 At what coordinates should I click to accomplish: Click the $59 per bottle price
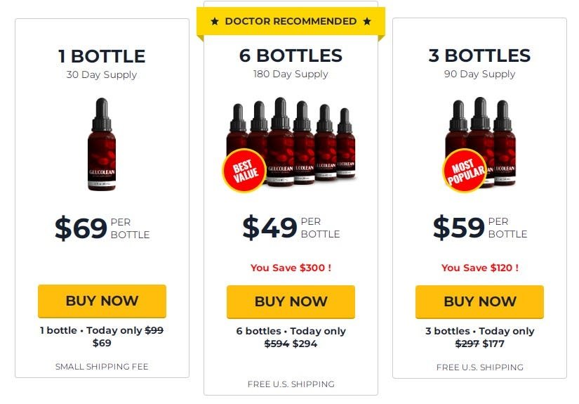click(x=479, y=228)
